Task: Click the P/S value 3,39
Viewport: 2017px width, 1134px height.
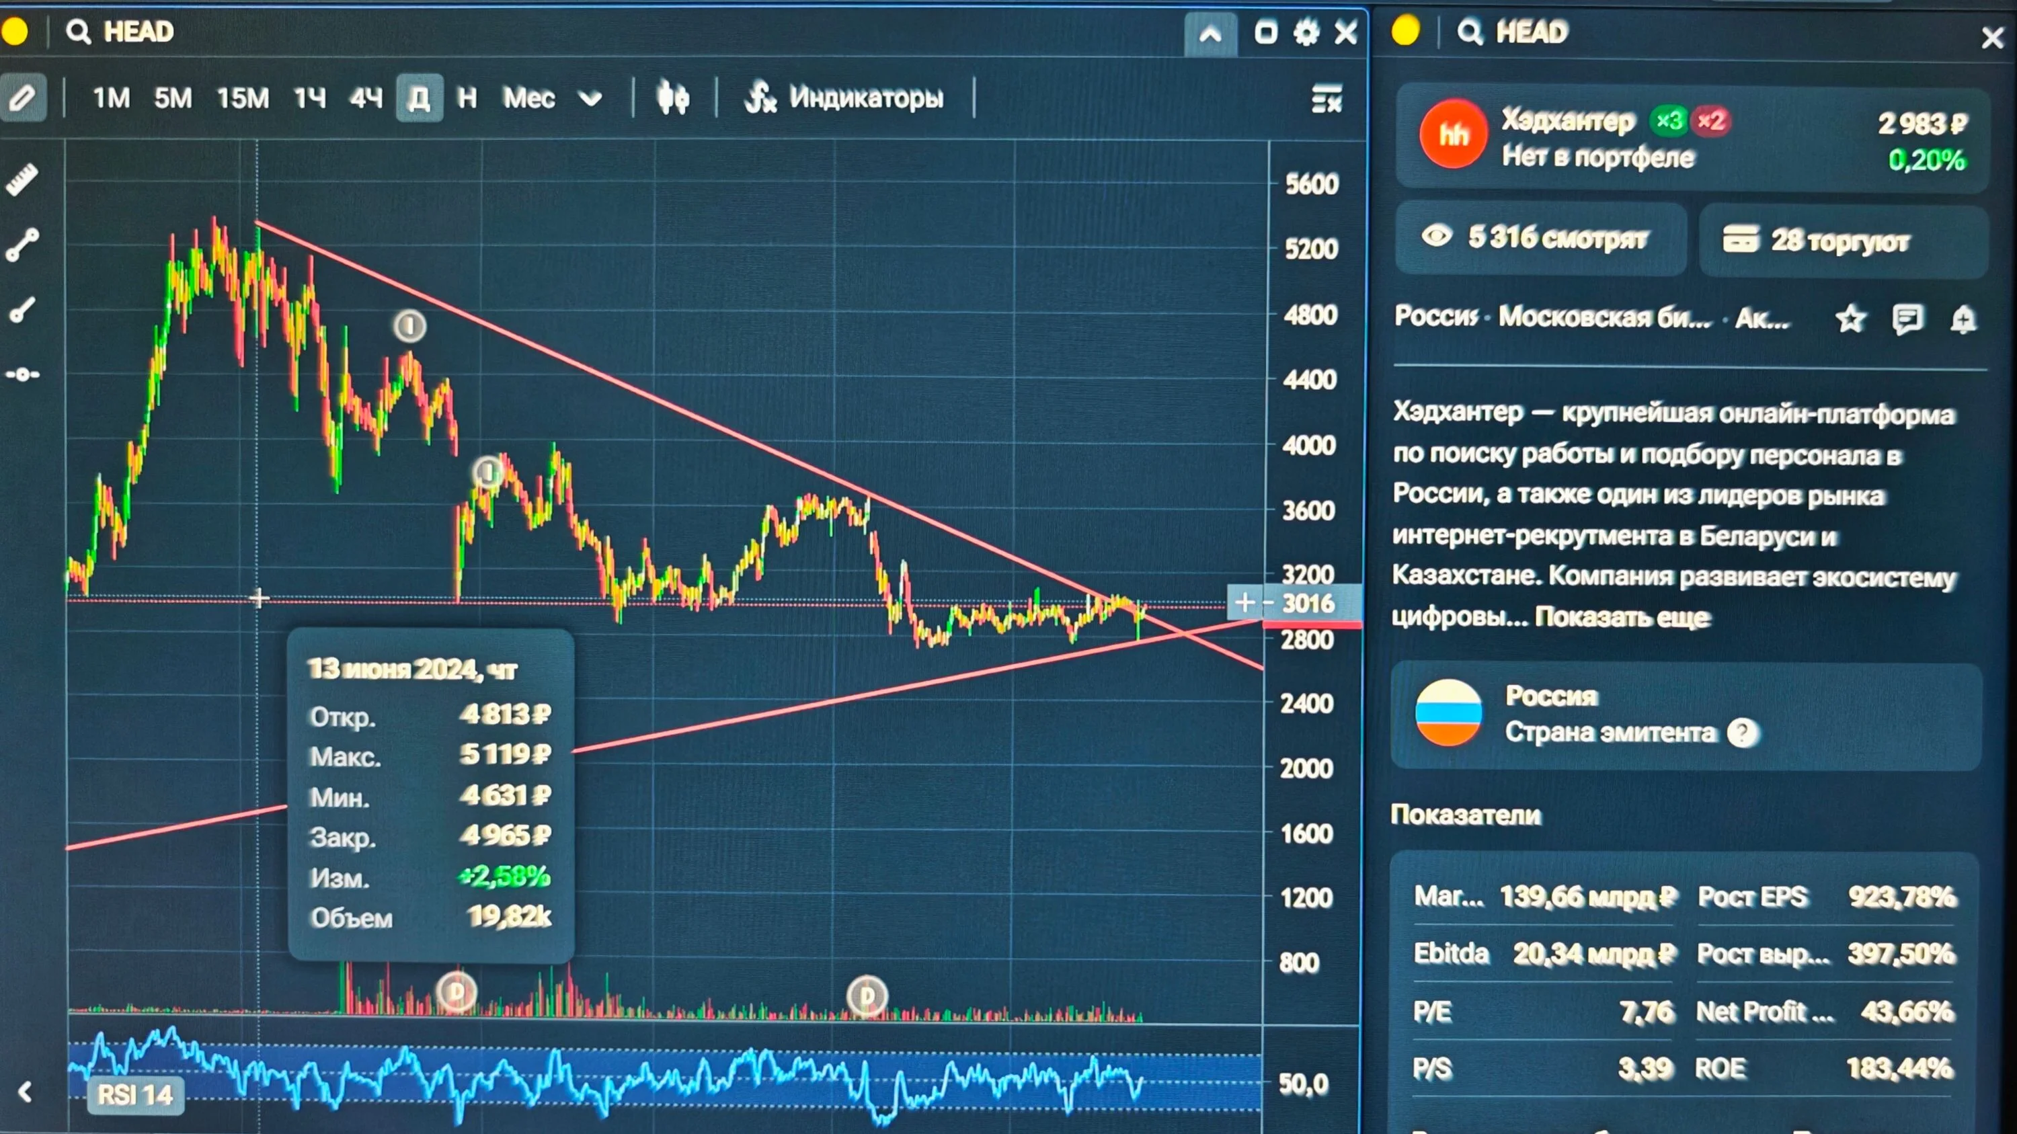Action: click(1645, 1069)
